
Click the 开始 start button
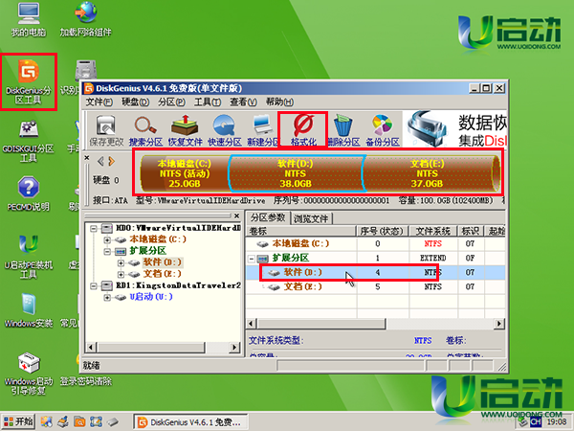coord(18,421)
